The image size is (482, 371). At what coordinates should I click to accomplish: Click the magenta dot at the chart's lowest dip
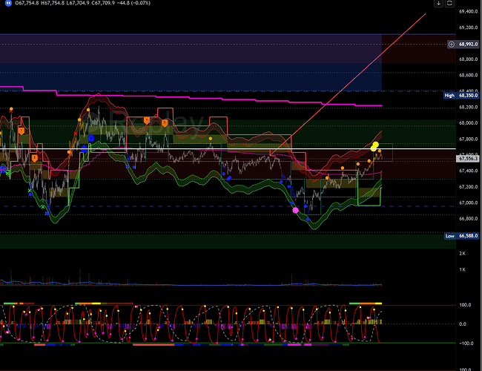297,211
